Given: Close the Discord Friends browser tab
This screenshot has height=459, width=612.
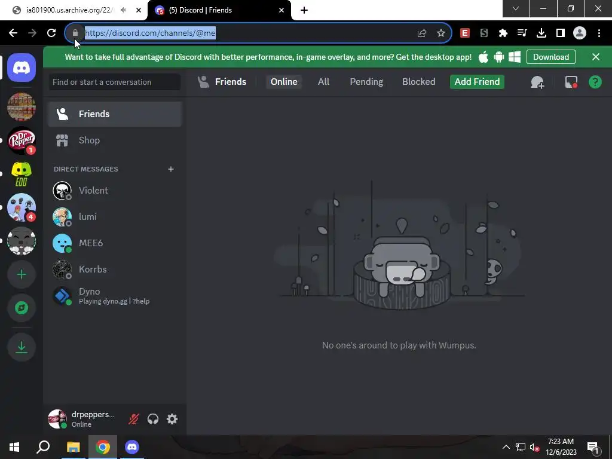Looking at the screenshot, I should pyautogui.click(x=281, y=10).
